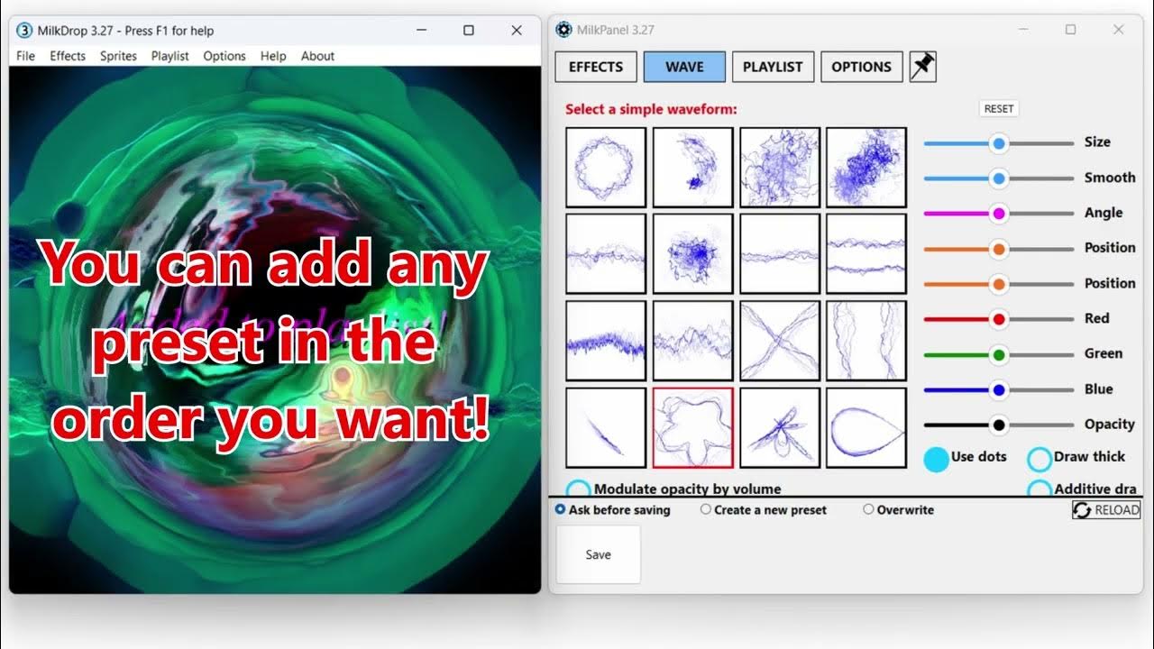1154x649 pixels.
Task: Minimize the MilkPanel window
Action: [1023, 30]
